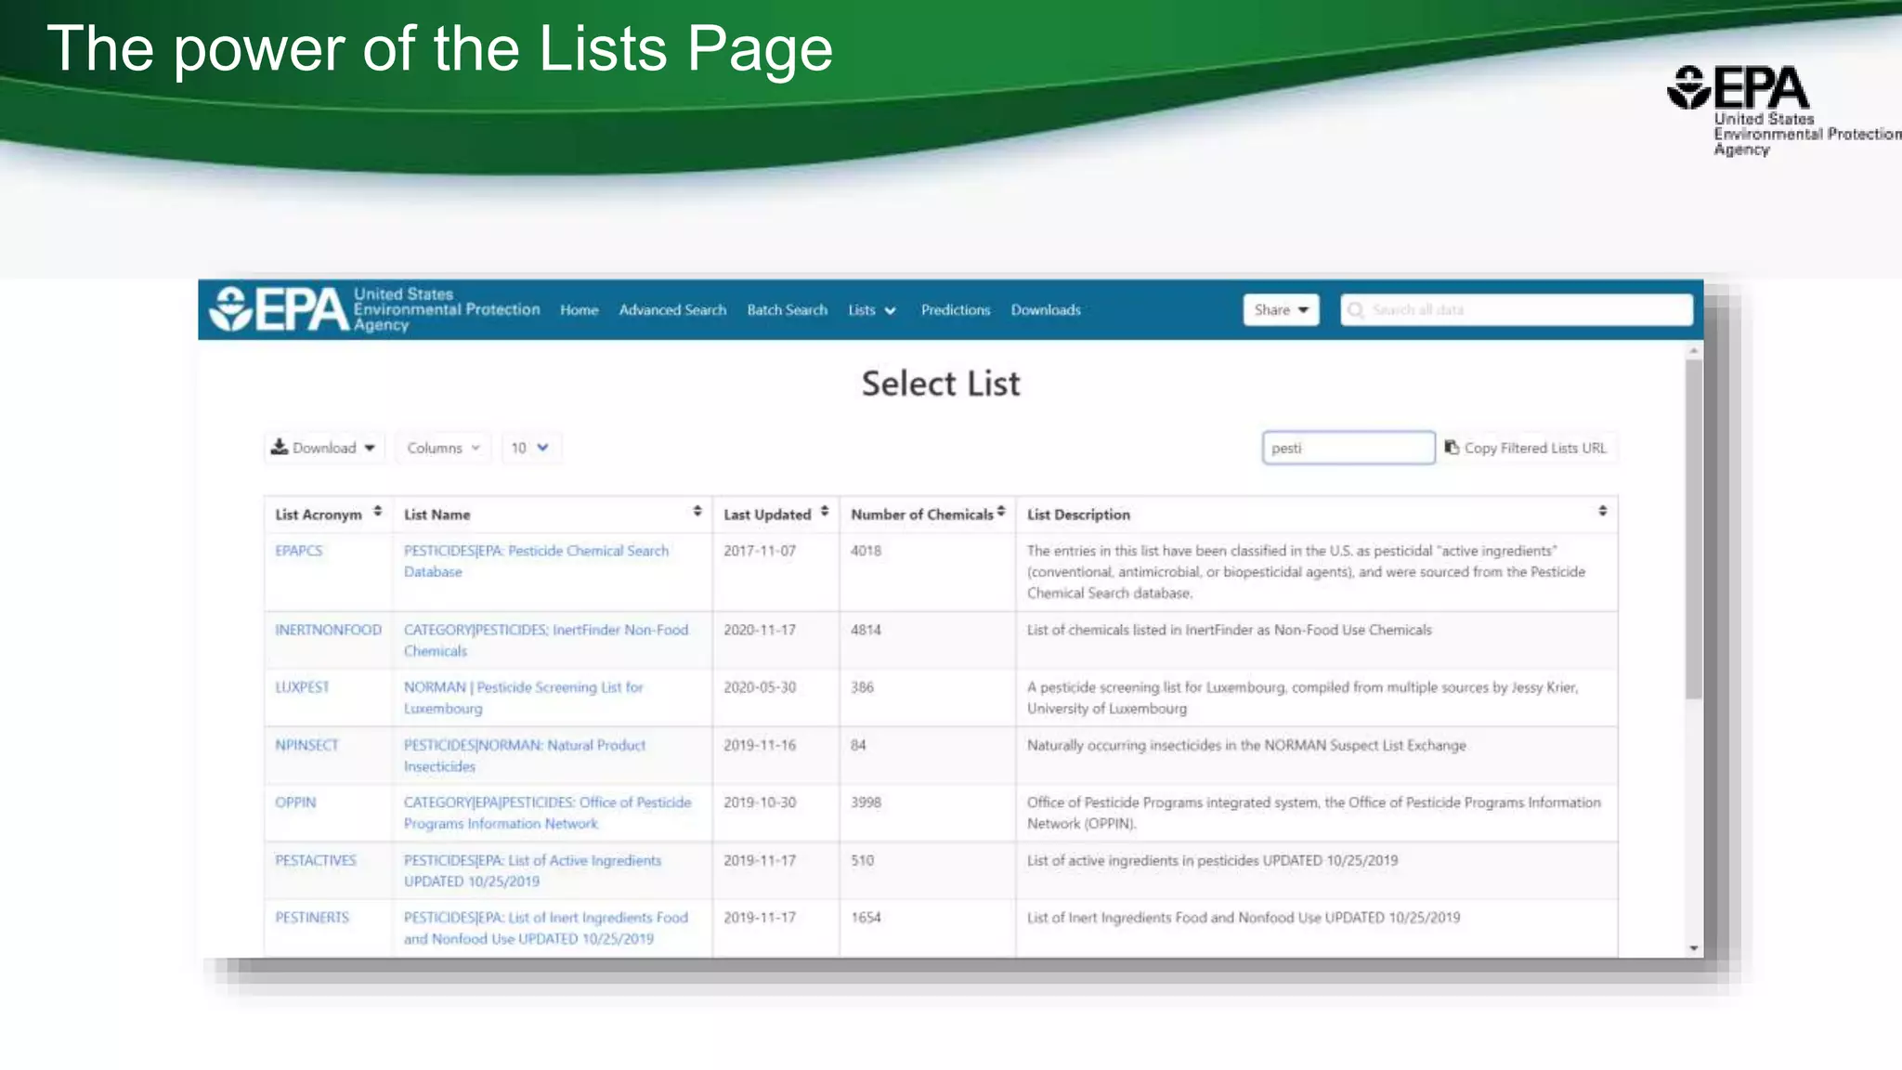
Task: Go to Advanced Search page
Action: click(x=672, y=310)
